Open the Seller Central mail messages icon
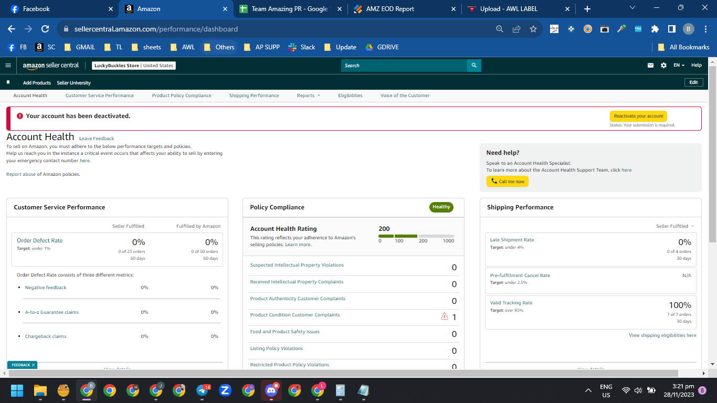717x403 pixels. pyautogui.click(x=651, y=66)
